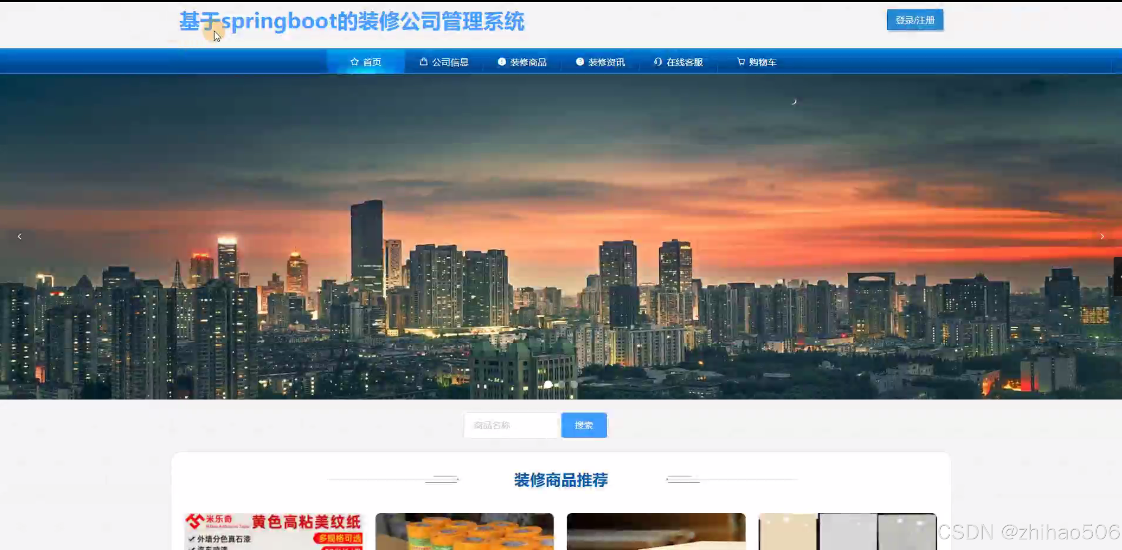Click the bag icon beside 公司信息
Viewport: 1122px width, 550px height.
(x=423, y=62)
